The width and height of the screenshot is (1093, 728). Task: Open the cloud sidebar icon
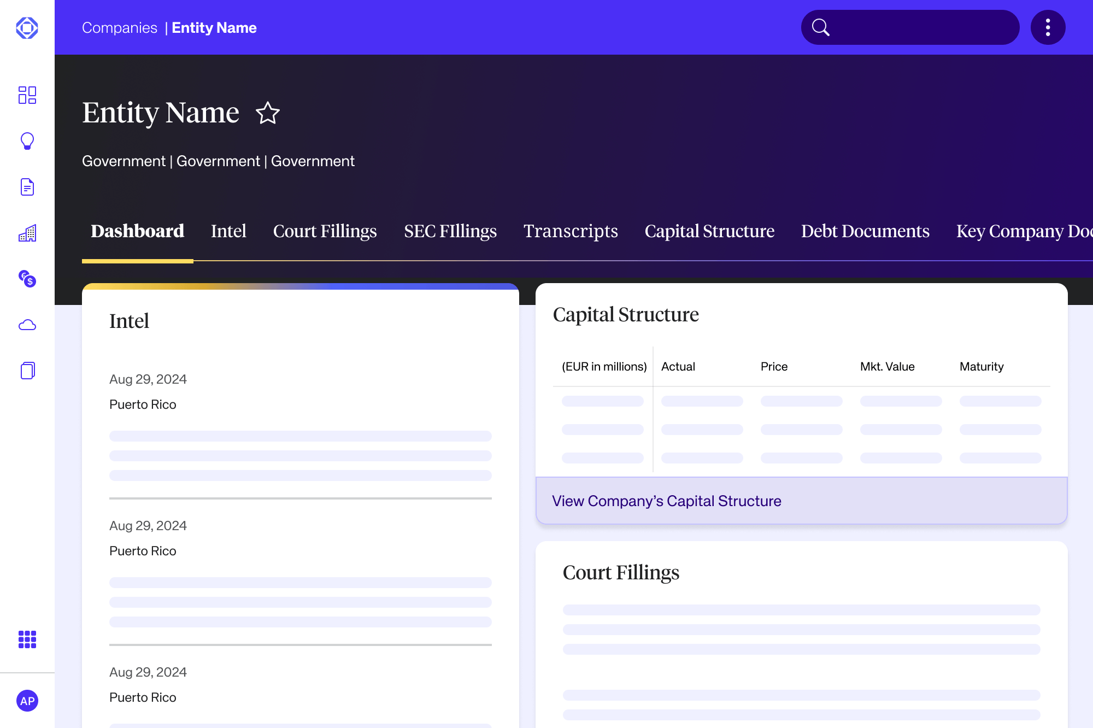(x=27, y=325)
